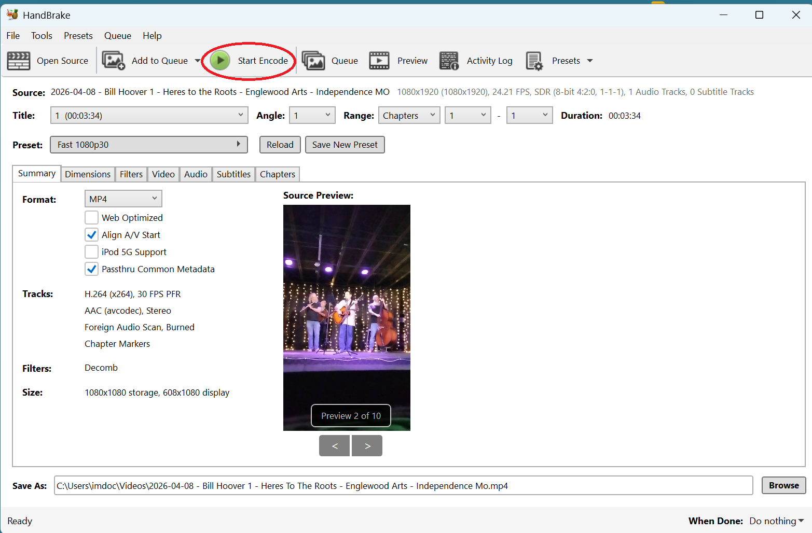Click the Open Source film clapper icon
The image size is (812, 533).
click(19, 61)
